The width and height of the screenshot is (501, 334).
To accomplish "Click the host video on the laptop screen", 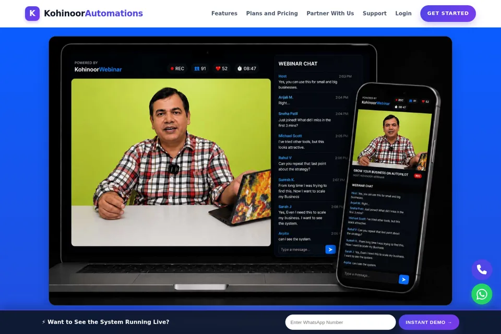I will coord(171,162).
